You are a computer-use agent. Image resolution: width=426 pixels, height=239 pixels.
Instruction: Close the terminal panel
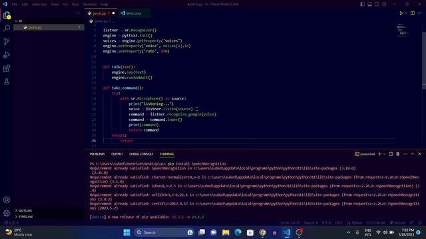(x=419, y=154)
